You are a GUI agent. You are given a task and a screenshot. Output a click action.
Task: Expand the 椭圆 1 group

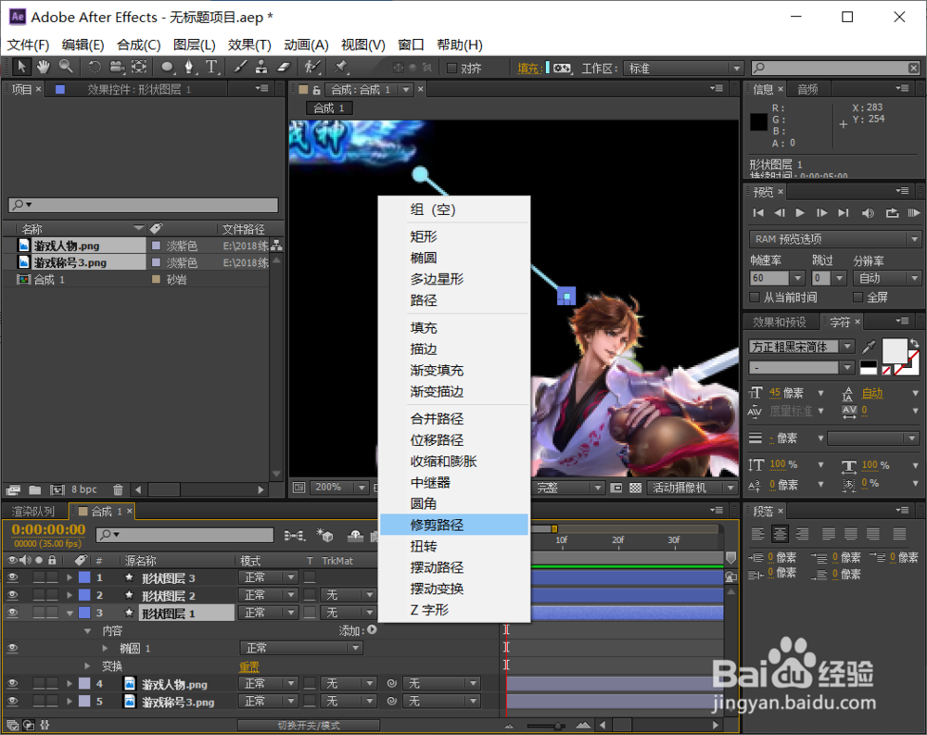106,648
